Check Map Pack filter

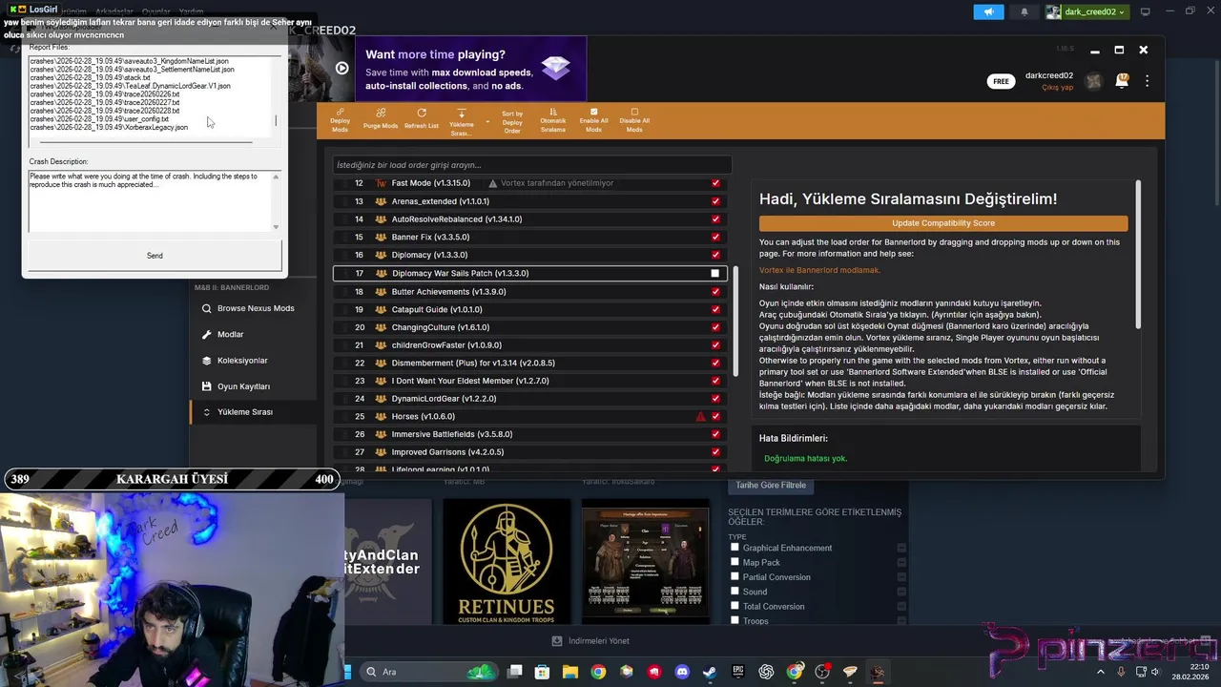735,562
